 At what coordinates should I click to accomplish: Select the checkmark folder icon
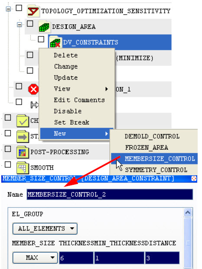(x=23, y=121)
